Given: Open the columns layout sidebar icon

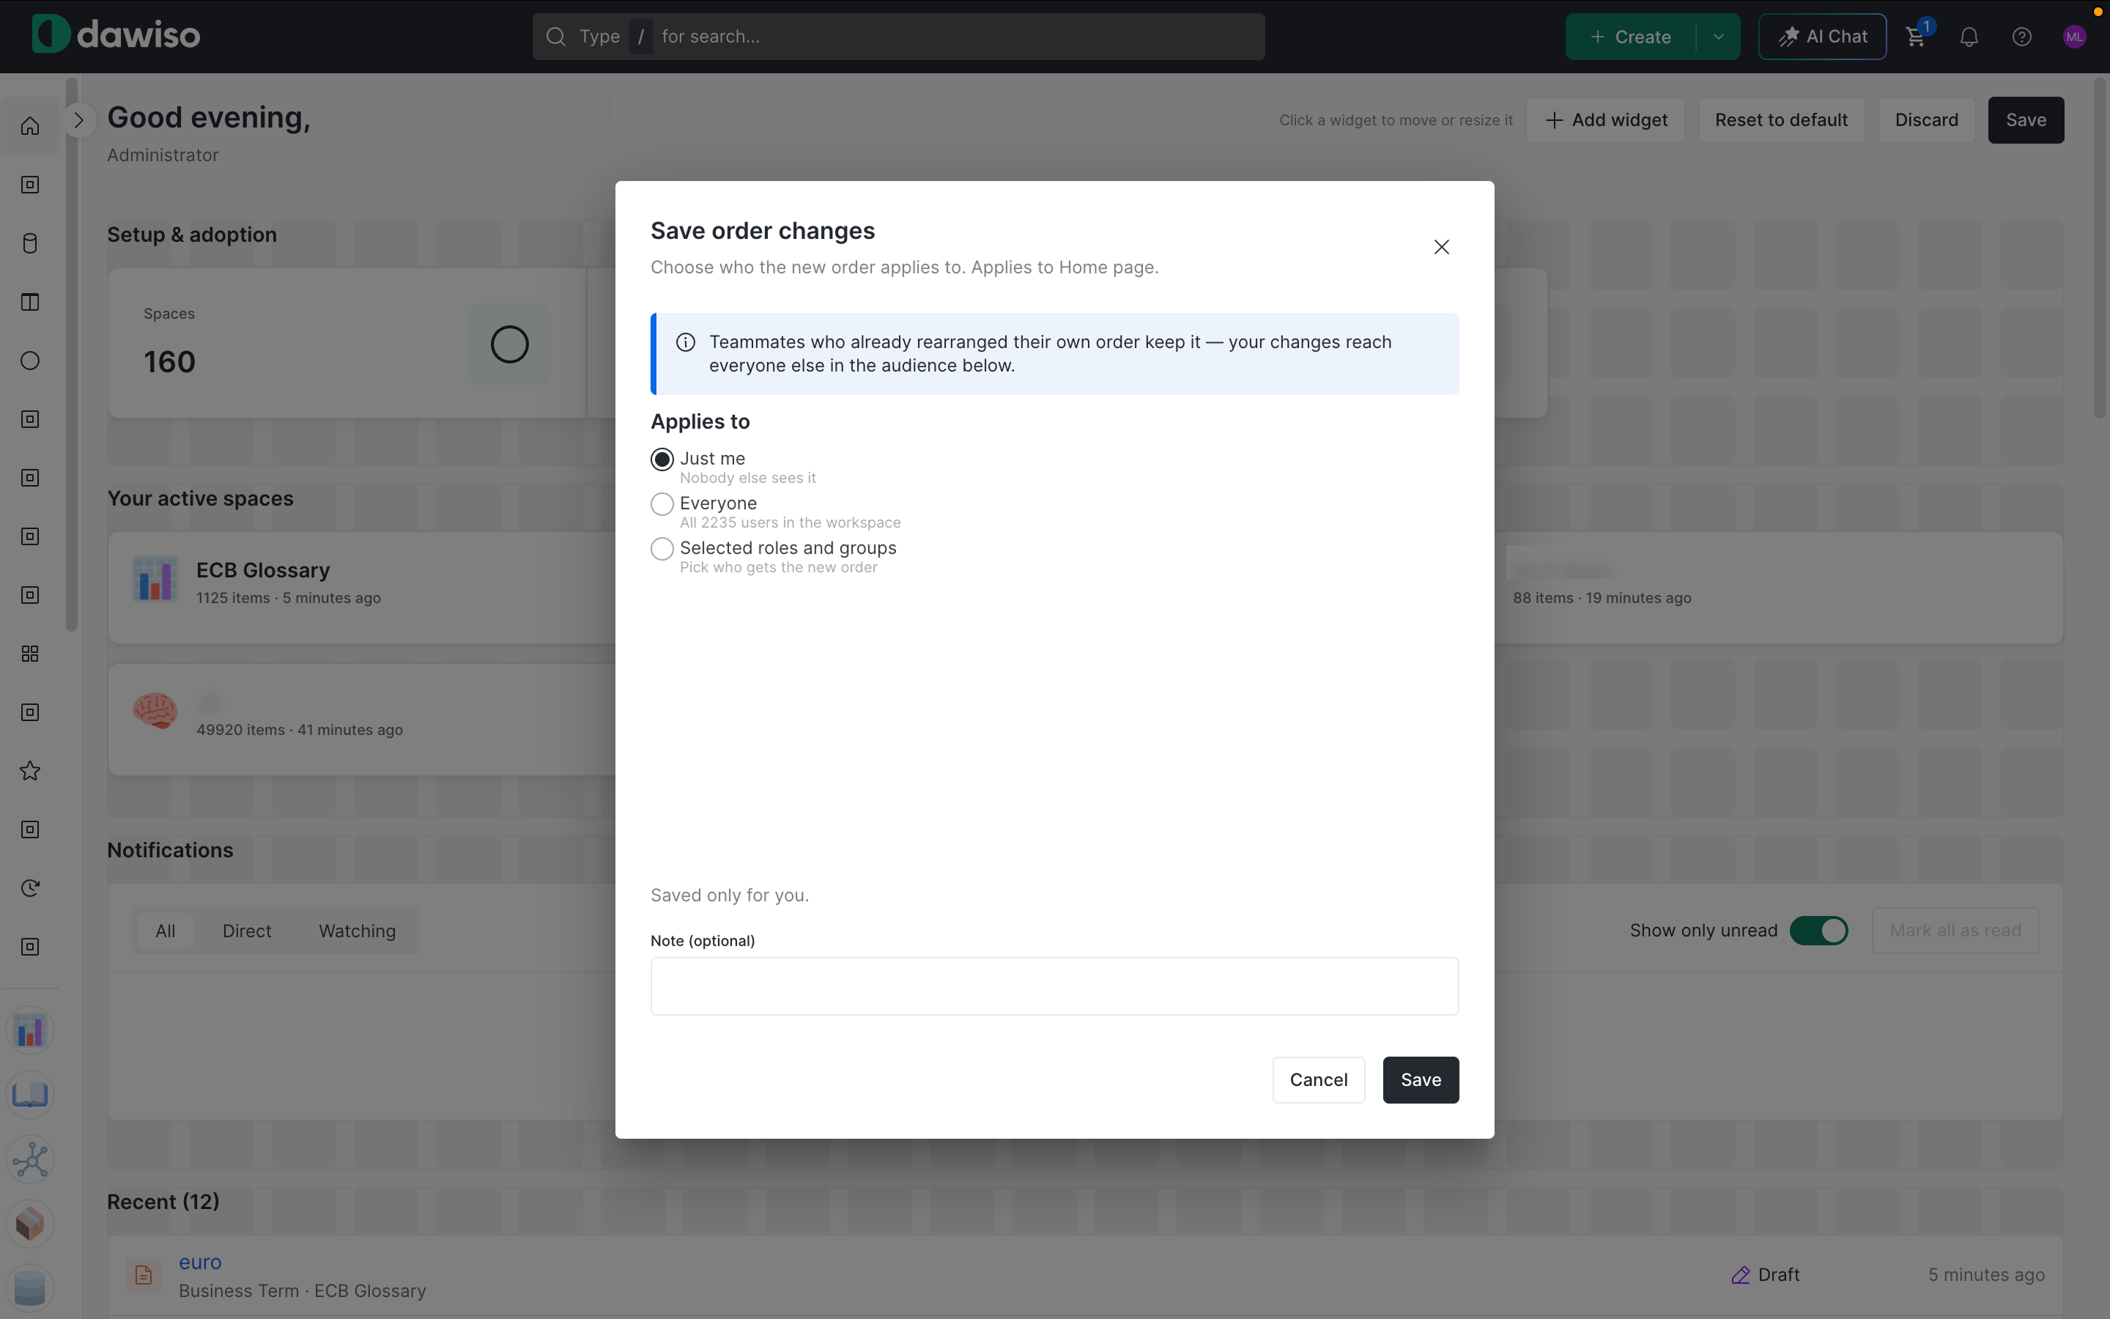Looking at the screenshot, I should 31,302.
